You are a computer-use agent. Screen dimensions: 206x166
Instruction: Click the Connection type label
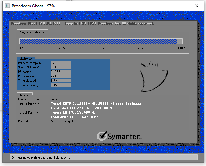click(x=29, y=99)
